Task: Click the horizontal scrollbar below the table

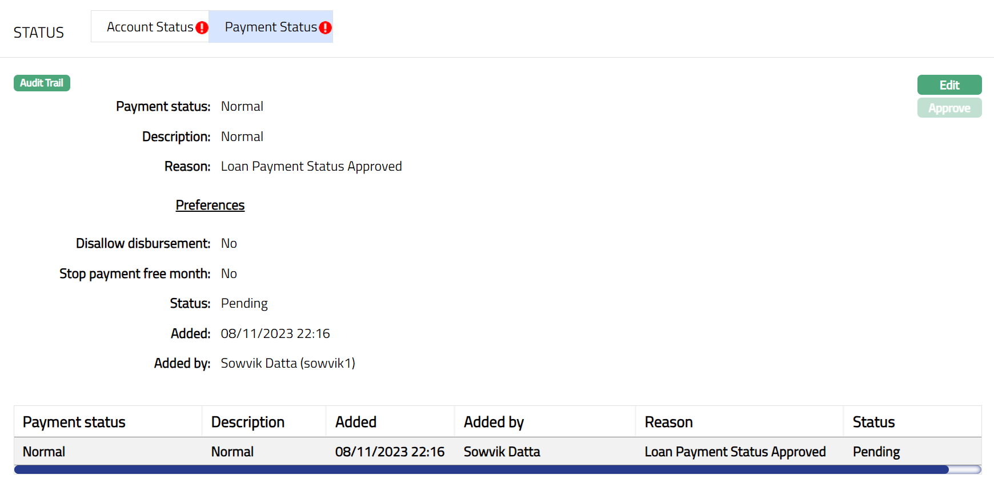Action: pyautogui.click(x=481, y=469)
